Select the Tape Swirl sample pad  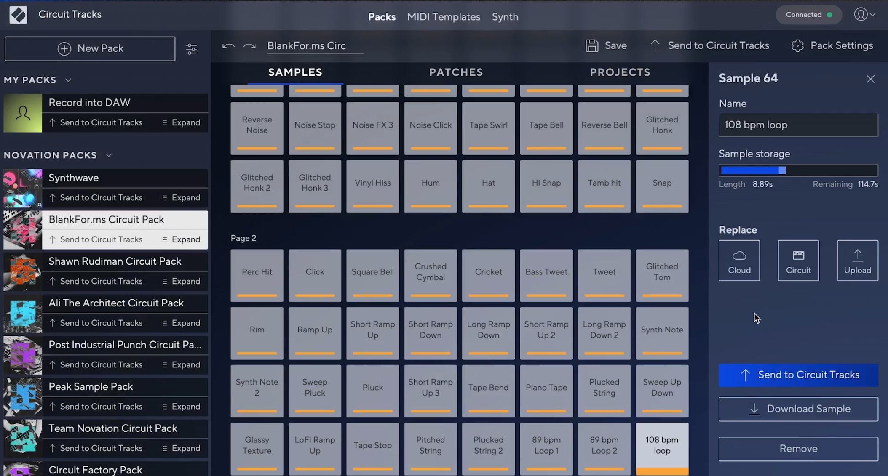coord(488,128)
